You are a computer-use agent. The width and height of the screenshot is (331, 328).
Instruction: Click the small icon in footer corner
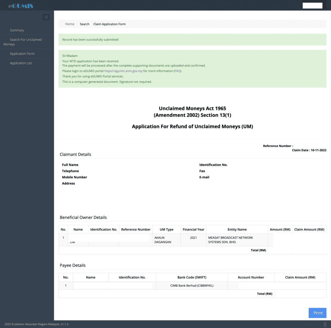click(x=325, y=324)
